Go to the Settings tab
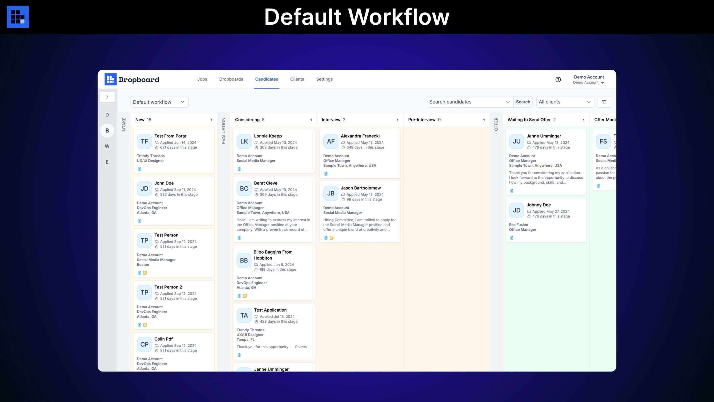 tap(324, 79)
